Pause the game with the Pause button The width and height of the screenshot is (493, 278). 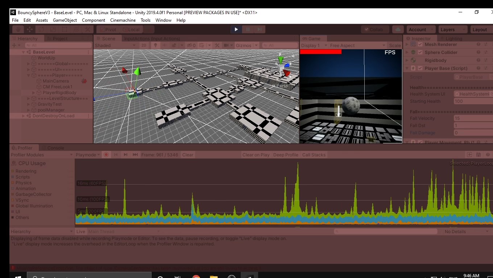pyautogui.click(x=248, y=29)
